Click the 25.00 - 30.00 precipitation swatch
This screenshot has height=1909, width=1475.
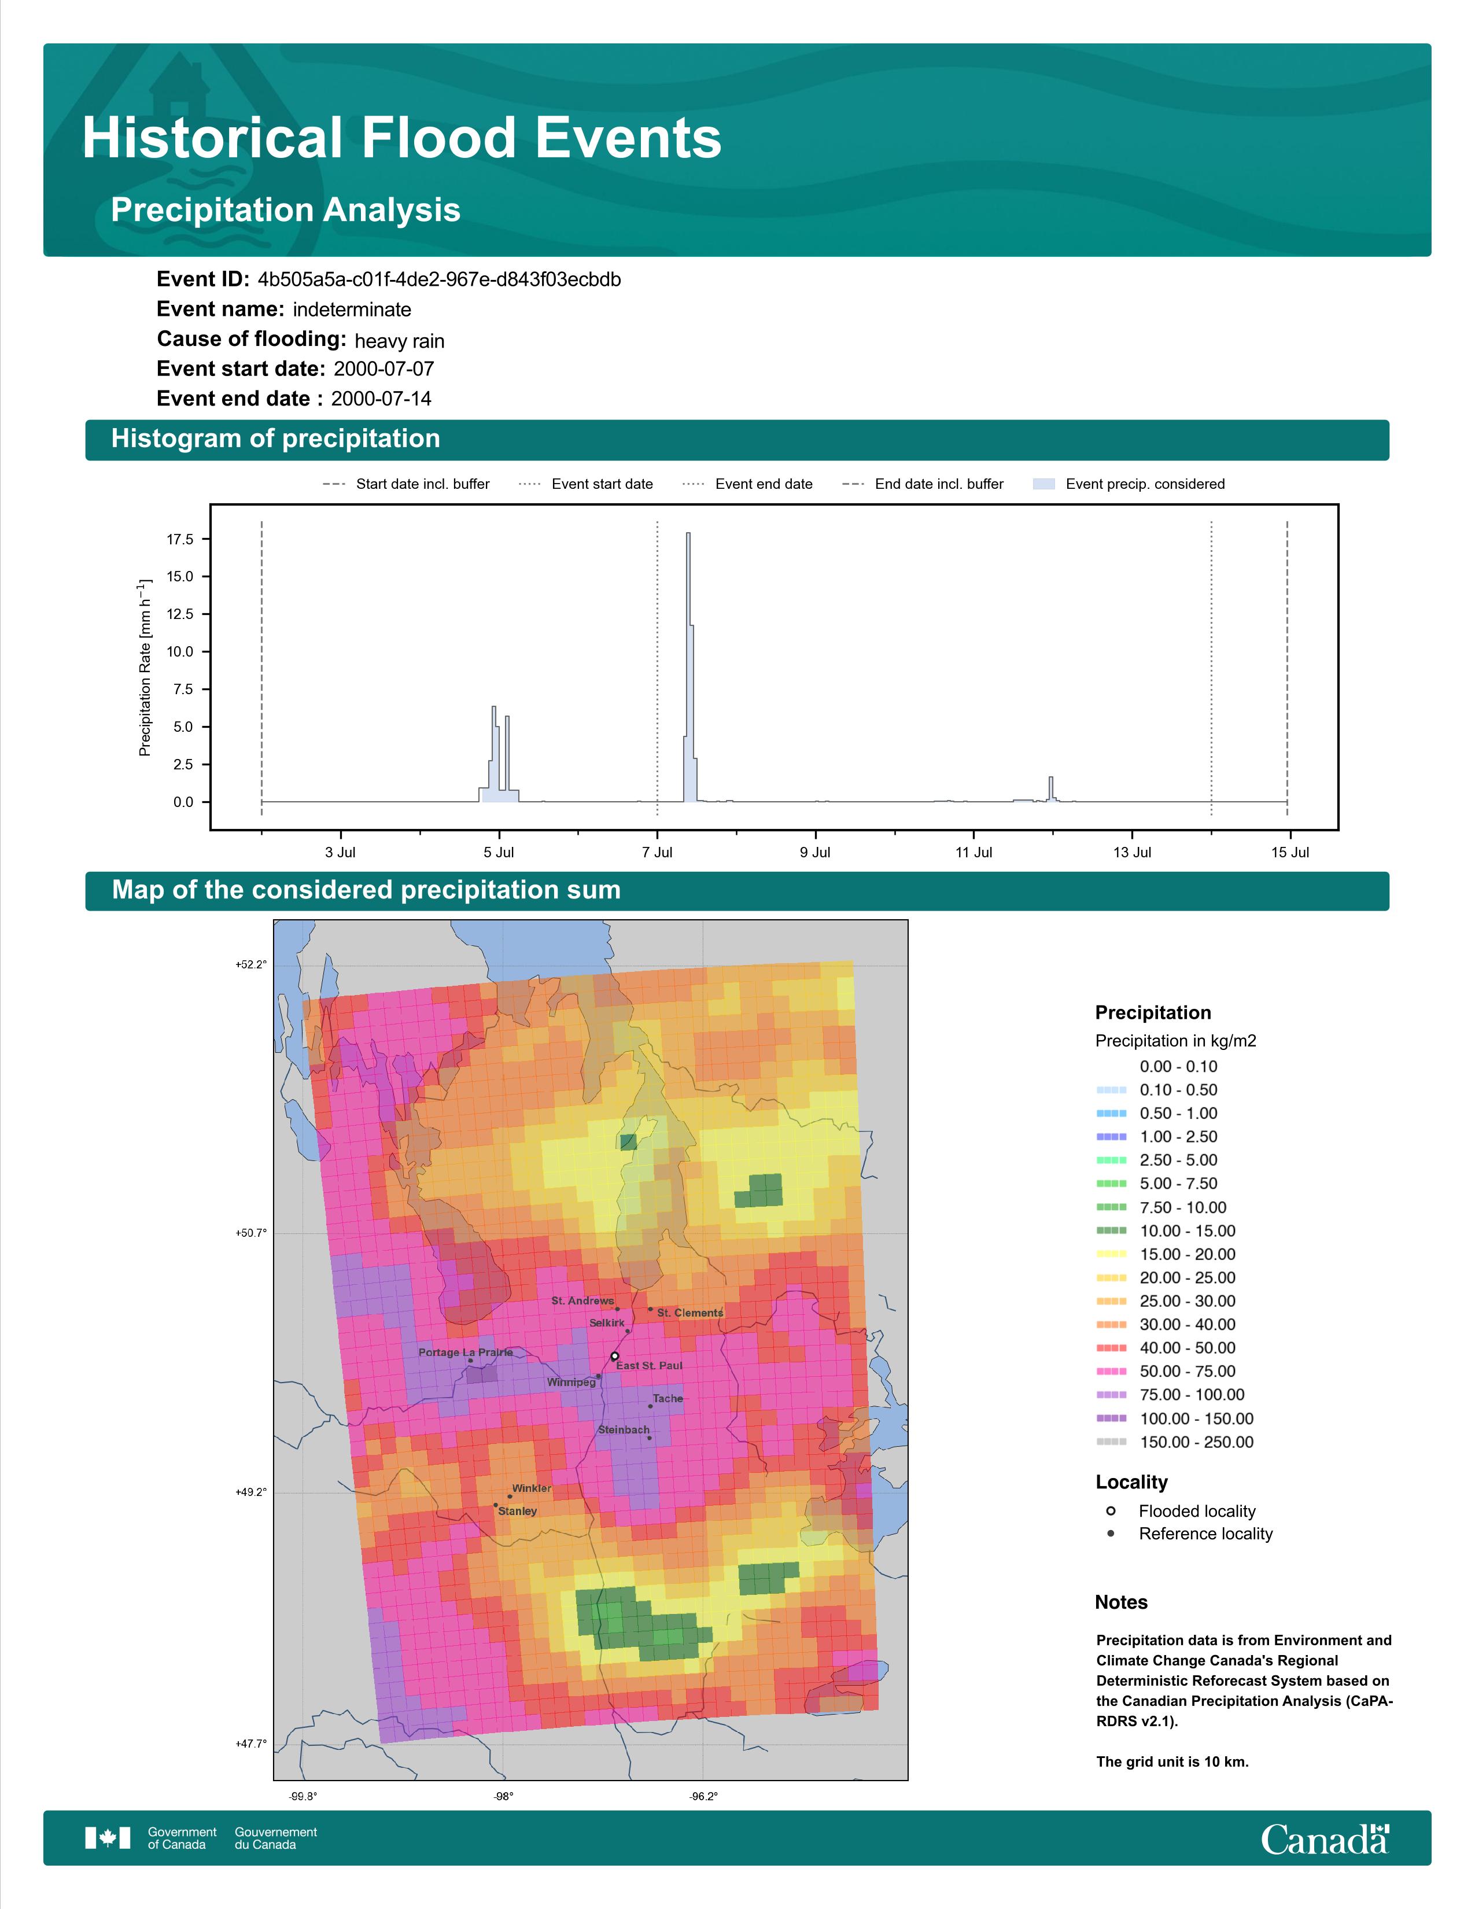pyautogui.click(x=1112, y=1302)
